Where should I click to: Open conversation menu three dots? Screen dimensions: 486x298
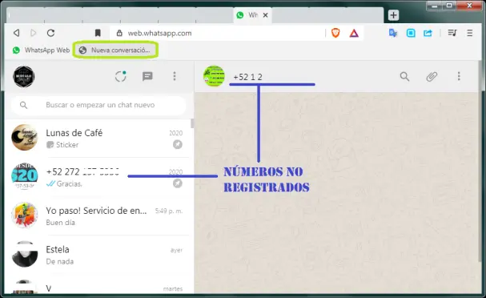[x=459, y=76]
